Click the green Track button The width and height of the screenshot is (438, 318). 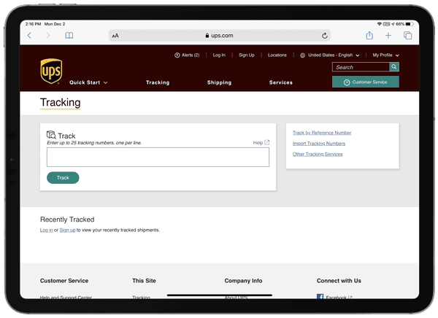pyautogui.click(x=63, y=177)
